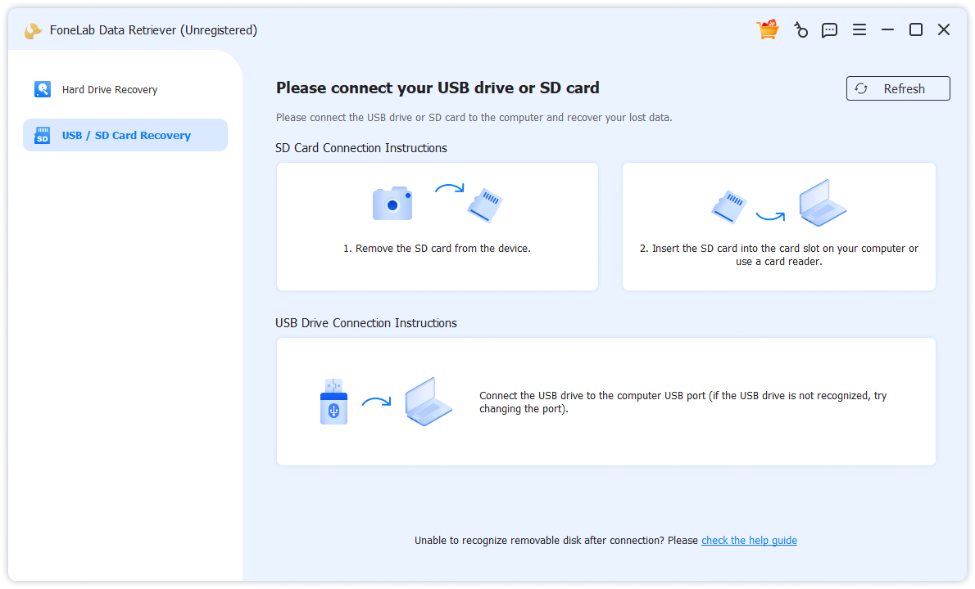Click the SD Card Connection Instructions heading
The height and width of the screenshot is (589, 975).
[x=361, y=147]
